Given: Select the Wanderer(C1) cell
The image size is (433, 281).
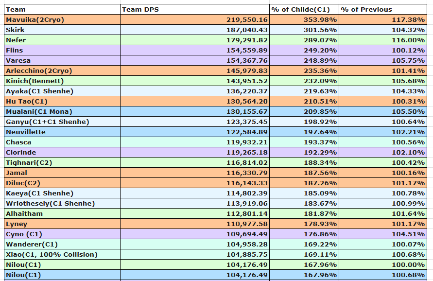Looking at the screenshot, I should tap(62, 245).
